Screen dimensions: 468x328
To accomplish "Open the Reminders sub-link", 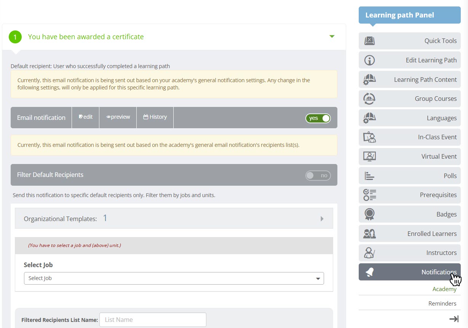I will coord(442,303).
